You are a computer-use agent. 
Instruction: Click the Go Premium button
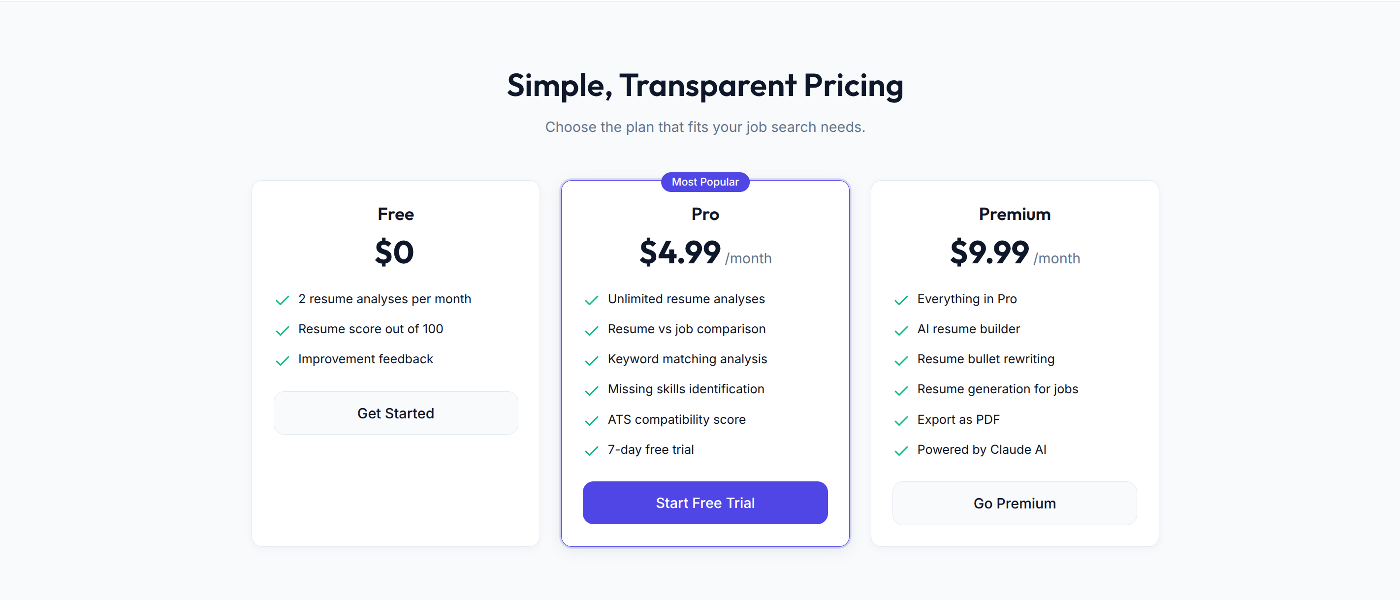tap(1014, 503)
